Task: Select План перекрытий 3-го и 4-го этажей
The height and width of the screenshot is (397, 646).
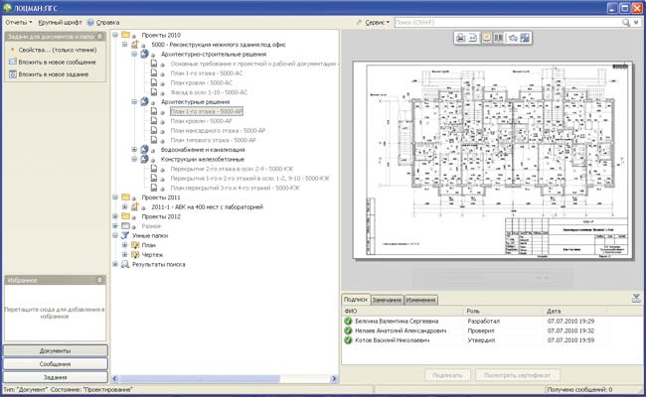Action: pos(236,188)
